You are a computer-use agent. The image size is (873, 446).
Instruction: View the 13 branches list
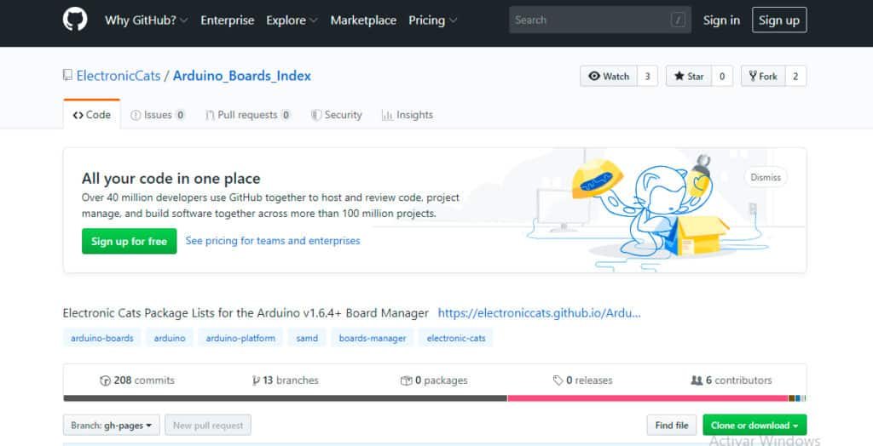point(285,380)
